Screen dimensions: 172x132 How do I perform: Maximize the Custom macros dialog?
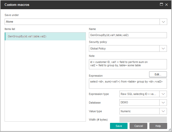click(x=161, y=5)
